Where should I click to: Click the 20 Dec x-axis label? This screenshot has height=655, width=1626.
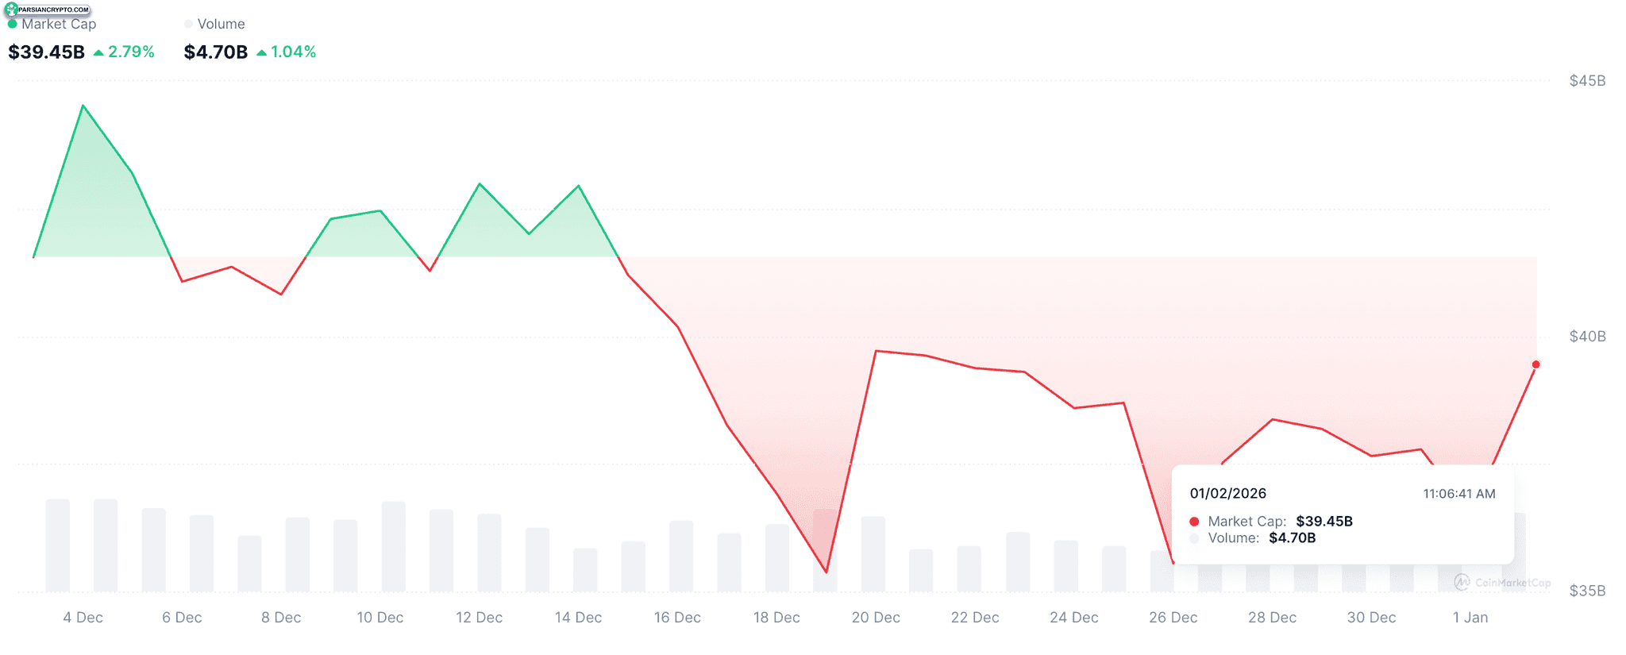pos(876,618)
